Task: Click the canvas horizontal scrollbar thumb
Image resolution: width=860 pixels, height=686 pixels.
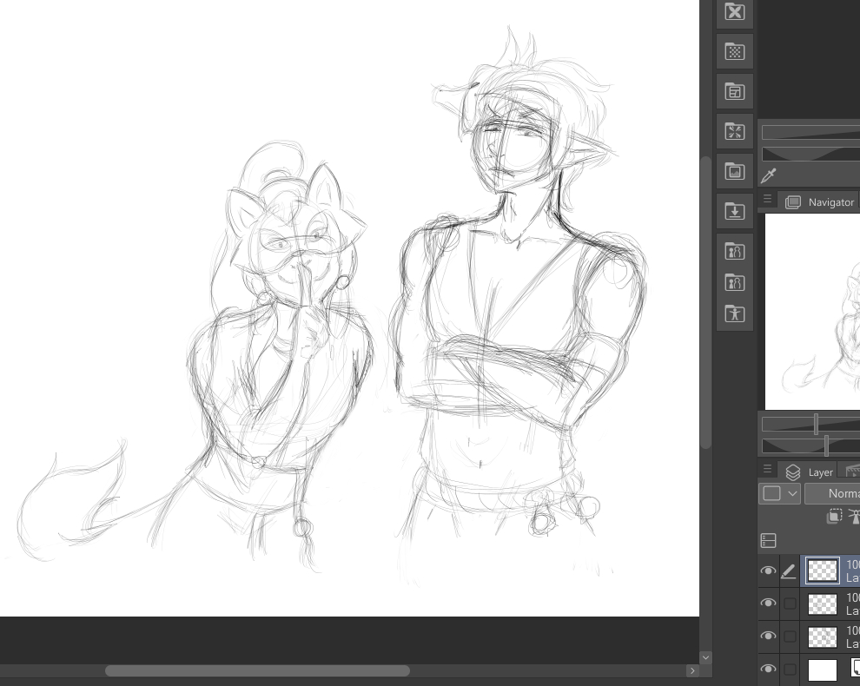Action: 257,670
